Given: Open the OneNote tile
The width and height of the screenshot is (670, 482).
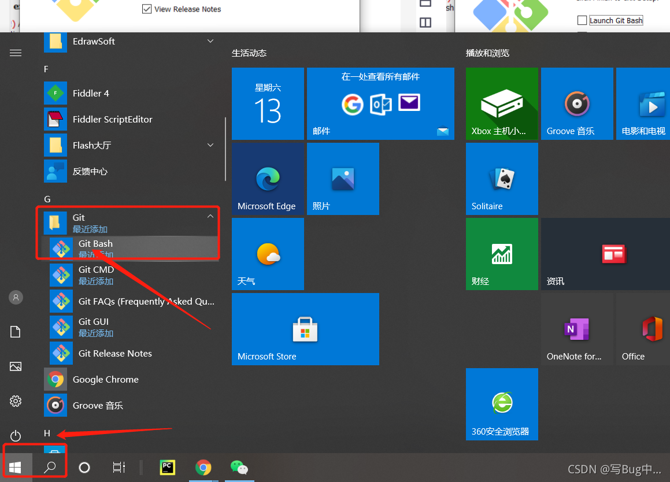Looking at the screenshot, I should click(577, 329).
